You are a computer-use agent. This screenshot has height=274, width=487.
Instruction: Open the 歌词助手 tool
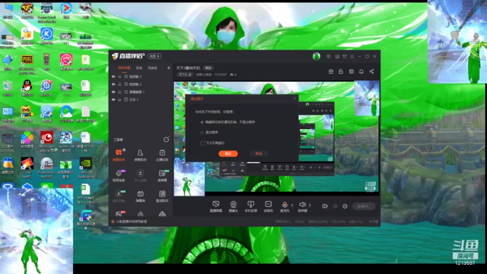(x=162, y=196)
